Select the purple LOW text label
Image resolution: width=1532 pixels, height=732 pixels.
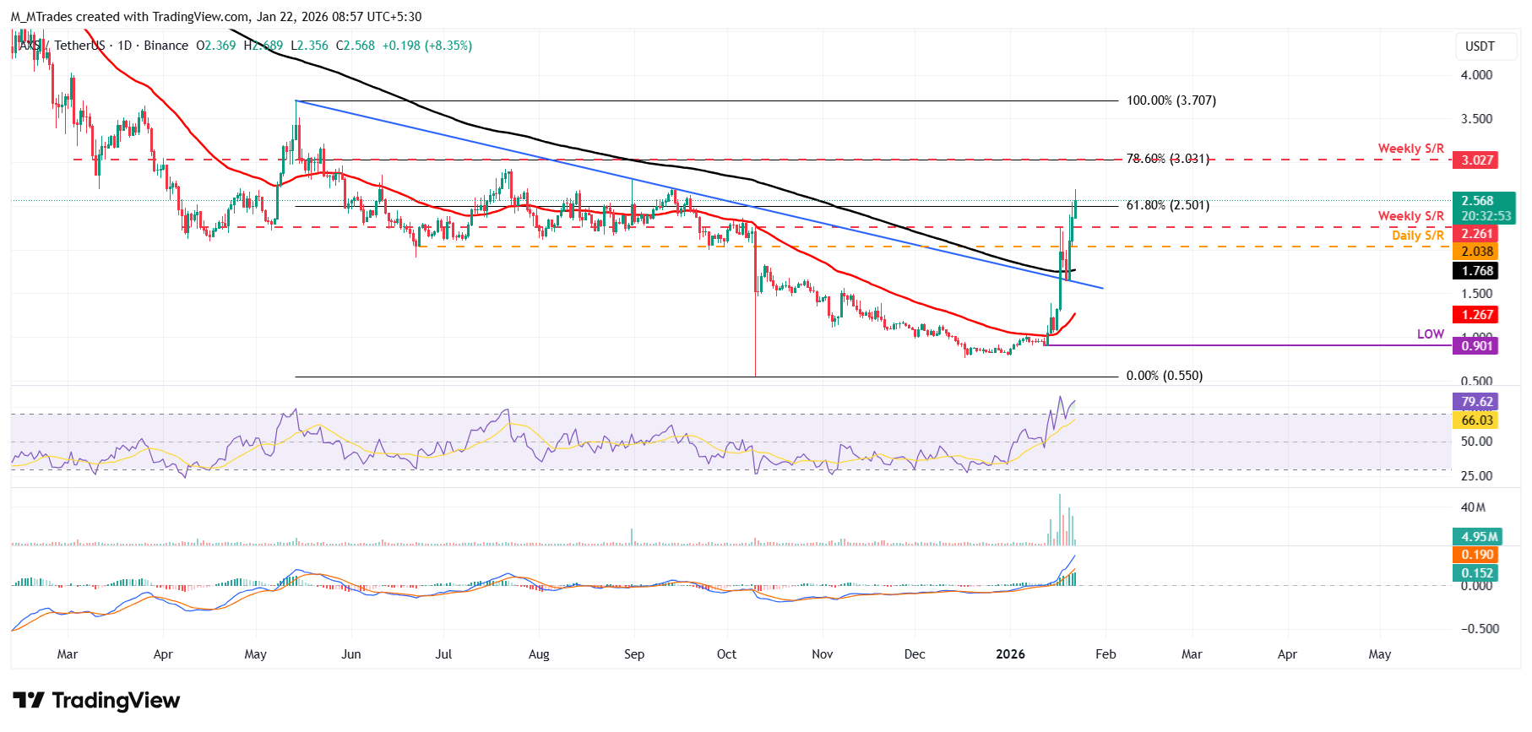1430,334
